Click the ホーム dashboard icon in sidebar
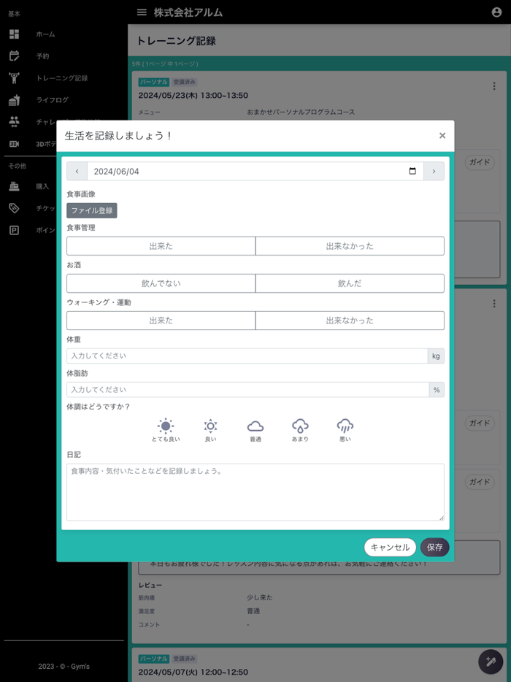 tap(15, 34)
